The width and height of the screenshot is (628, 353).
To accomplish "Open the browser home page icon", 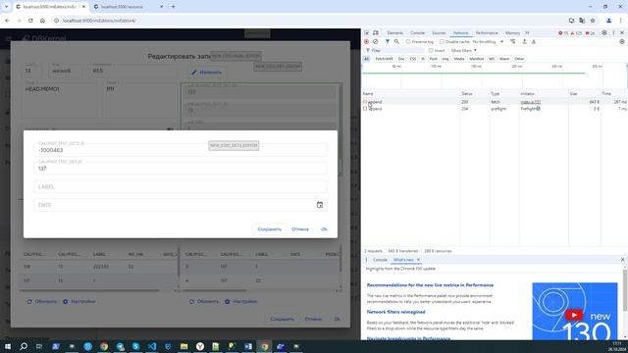I will (x=42, y=21).
